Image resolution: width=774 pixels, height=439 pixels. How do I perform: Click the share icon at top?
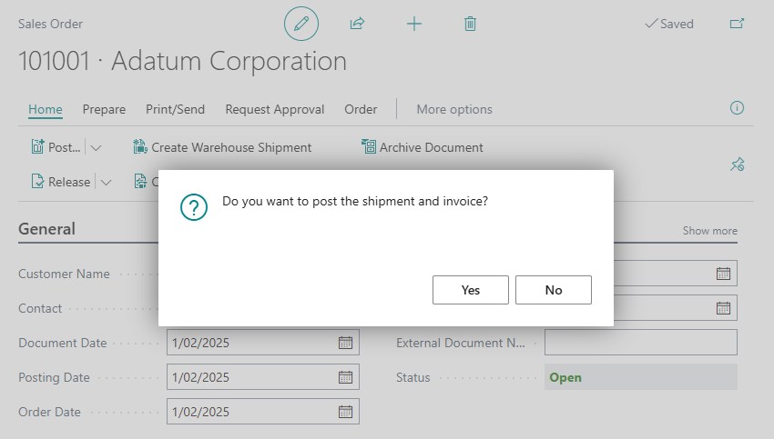tap(357, 24)
